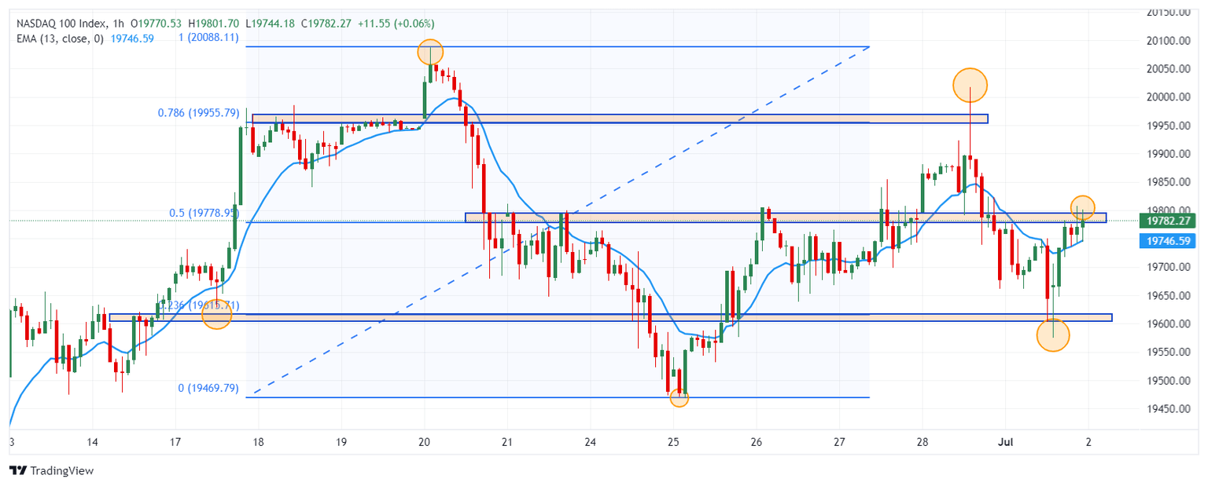Click the change value +11.55 (+0.06%)

396,24
